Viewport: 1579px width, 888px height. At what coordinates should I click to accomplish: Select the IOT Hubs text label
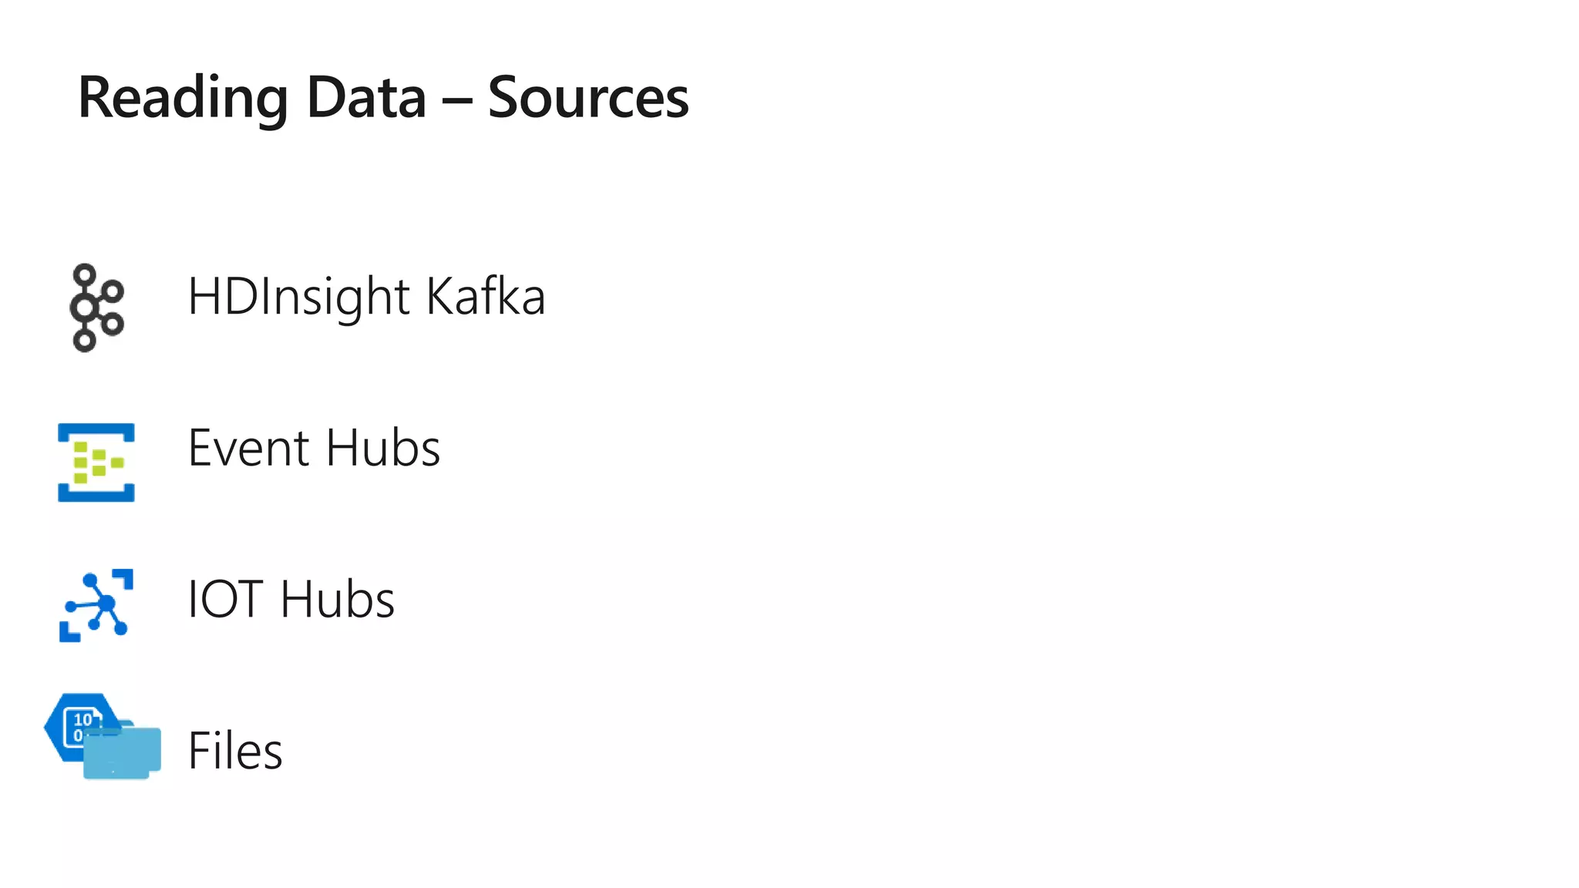[x=291, y=600]
